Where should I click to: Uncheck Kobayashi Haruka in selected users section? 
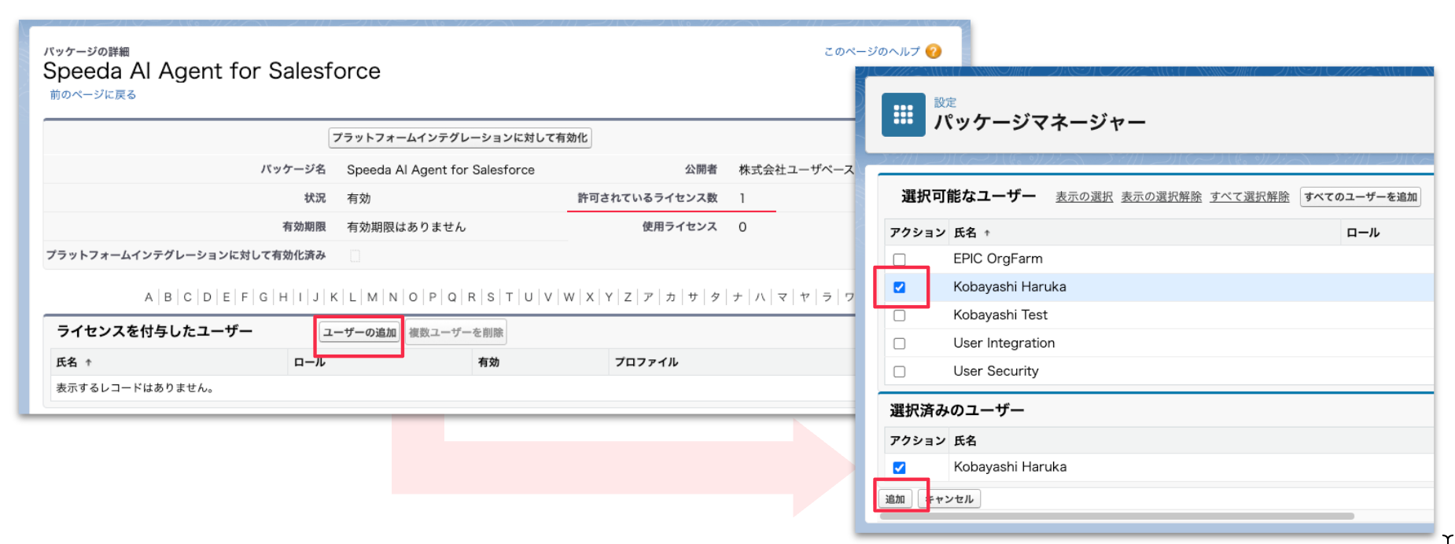point(899,468)
